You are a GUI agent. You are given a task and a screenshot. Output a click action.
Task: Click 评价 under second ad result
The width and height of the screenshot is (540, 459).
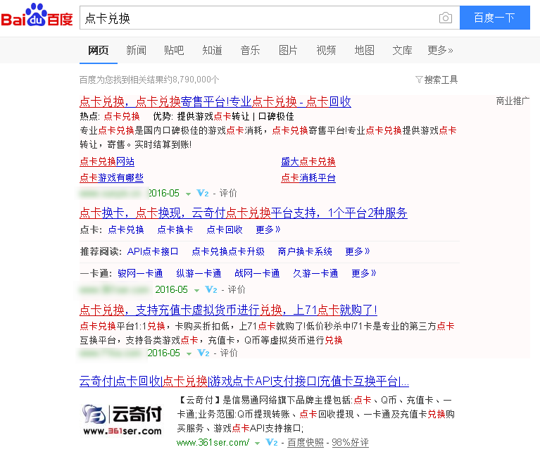click(x=237, y=289)
